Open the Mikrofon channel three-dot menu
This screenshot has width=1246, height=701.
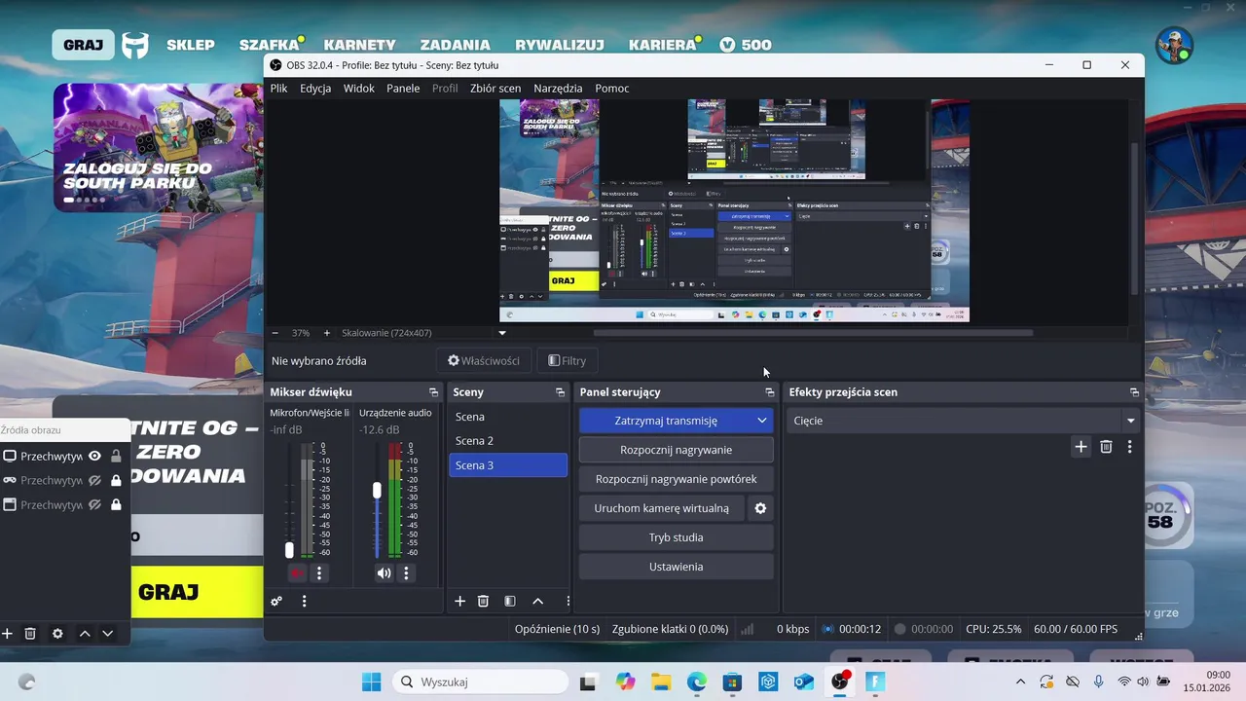[x=319, y=573]
